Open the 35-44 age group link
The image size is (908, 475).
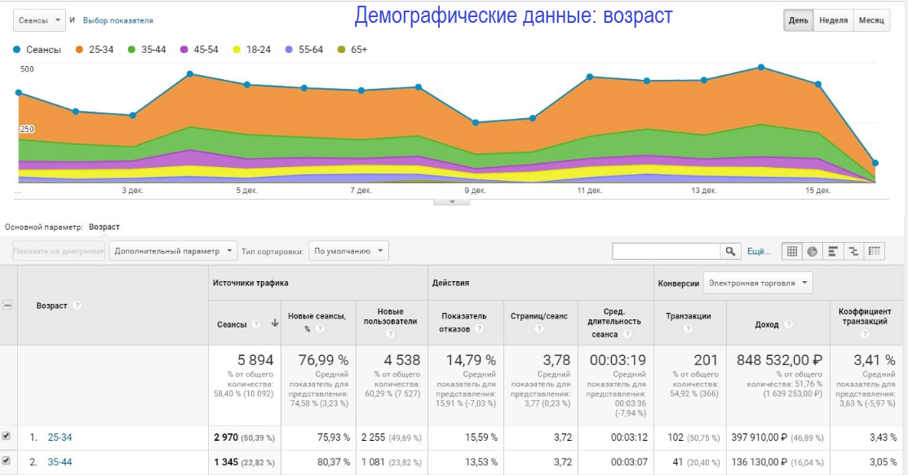[60, 462]
